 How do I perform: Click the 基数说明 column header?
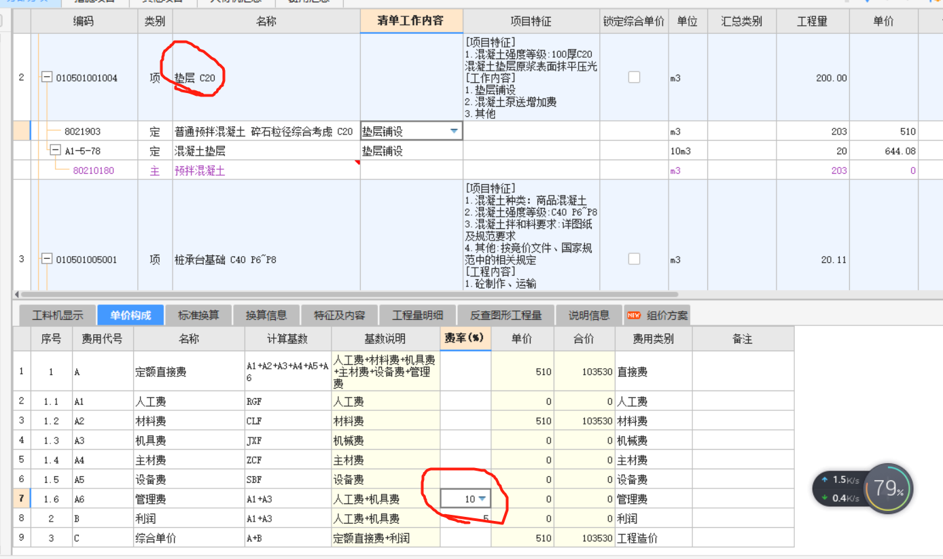pos(385,338)
